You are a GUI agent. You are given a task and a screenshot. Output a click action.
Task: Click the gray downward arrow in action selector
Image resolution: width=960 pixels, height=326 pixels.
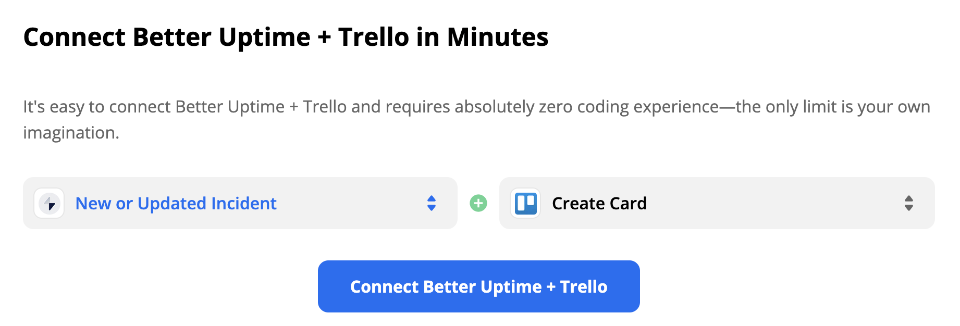click(909, 208)
